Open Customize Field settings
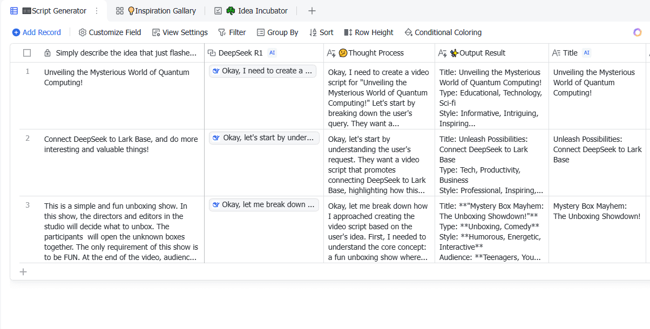 click(110, 32)
